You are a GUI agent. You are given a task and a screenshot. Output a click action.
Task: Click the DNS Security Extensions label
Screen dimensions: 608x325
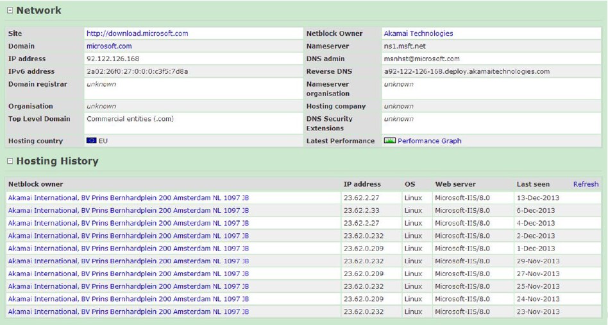pyautogui.click(x=330, y=123)
